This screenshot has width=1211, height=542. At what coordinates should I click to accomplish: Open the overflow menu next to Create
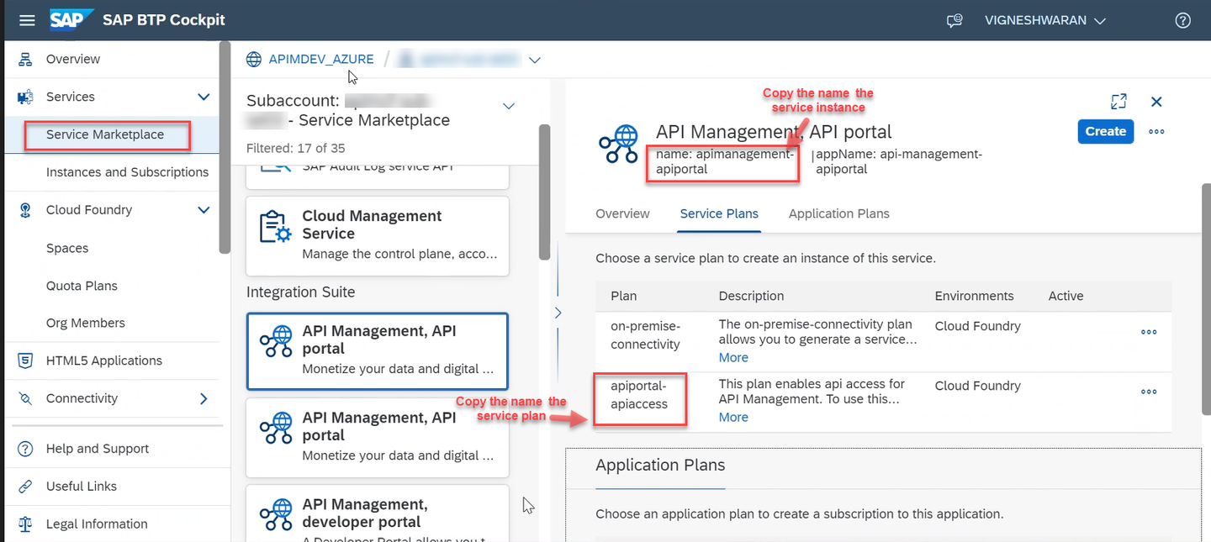pyautogui.click(x=1156, y=132)
